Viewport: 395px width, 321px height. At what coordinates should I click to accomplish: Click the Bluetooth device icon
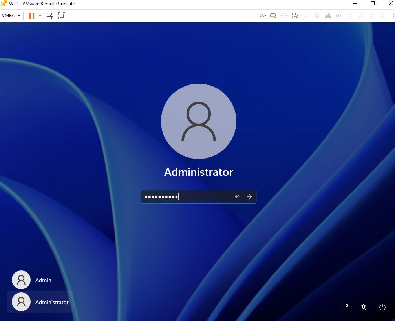pyautogui.click(x=339, y=16)
